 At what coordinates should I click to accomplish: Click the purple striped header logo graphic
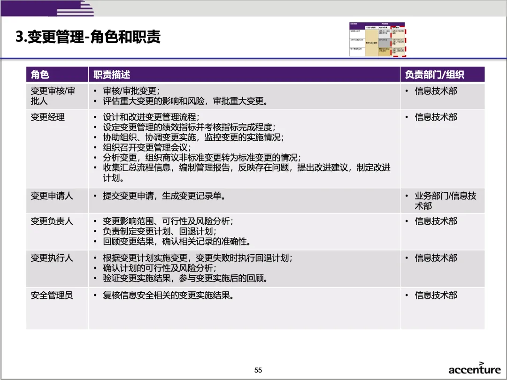47,8
